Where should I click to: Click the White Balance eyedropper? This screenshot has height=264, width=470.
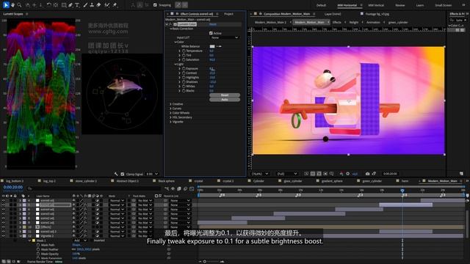tap(219, 46)
